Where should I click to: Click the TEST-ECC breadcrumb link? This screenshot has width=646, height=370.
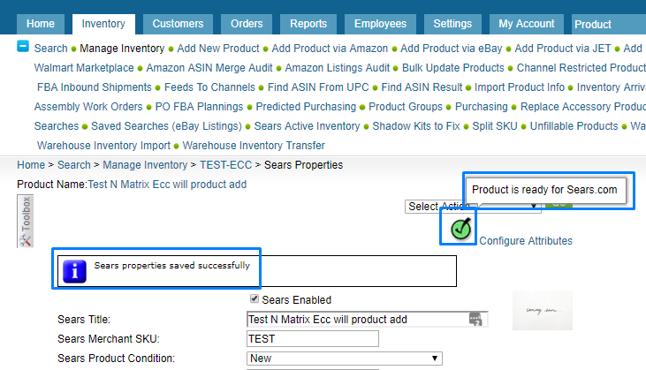228,164
